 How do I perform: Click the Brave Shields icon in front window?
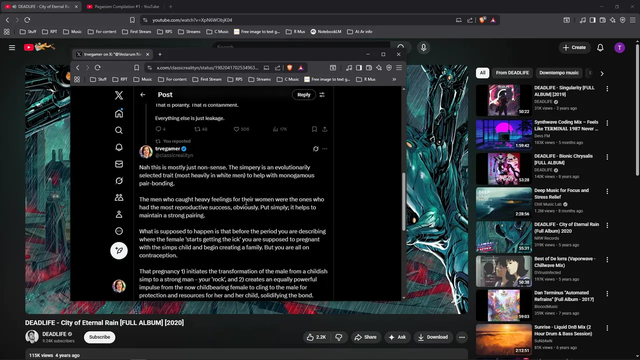(x=289, y=67)
